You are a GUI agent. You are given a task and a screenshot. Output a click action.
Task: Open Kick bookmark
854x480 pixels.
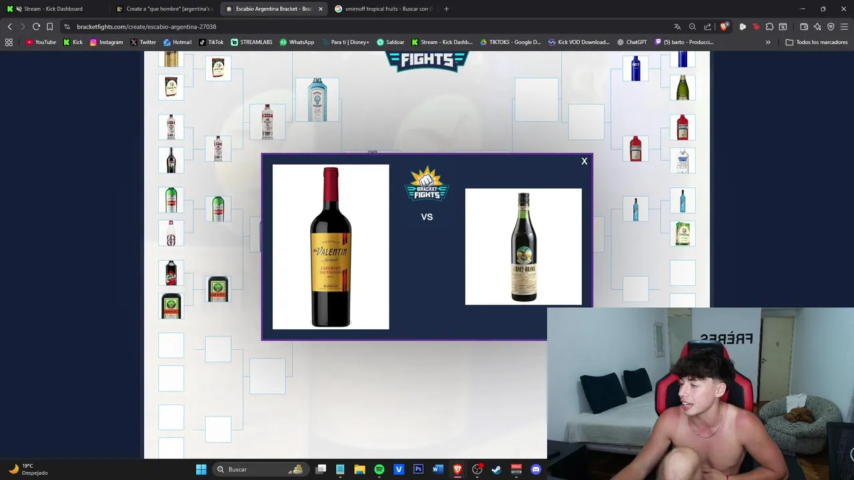(x=73, y=42)
